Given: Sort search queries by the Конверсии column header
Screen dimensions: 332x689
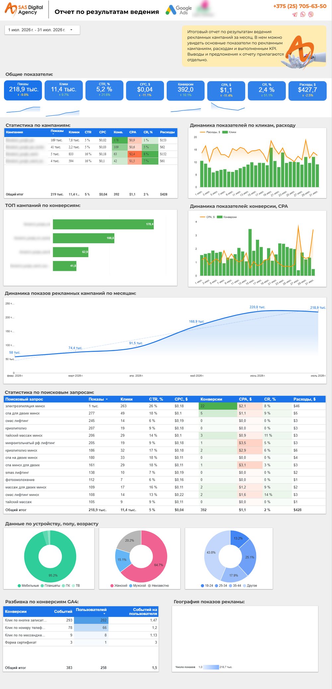Looking at the screenshot, I should pyautogui.click(x=211, y=399).
